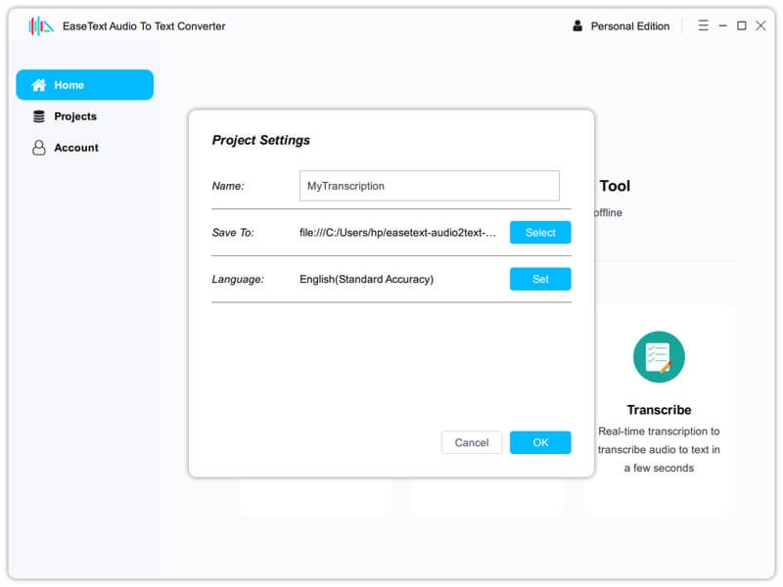Screen dimensions: 783x587
Task: Click the Project Settings dialog heading
Action: click(260, 140)
